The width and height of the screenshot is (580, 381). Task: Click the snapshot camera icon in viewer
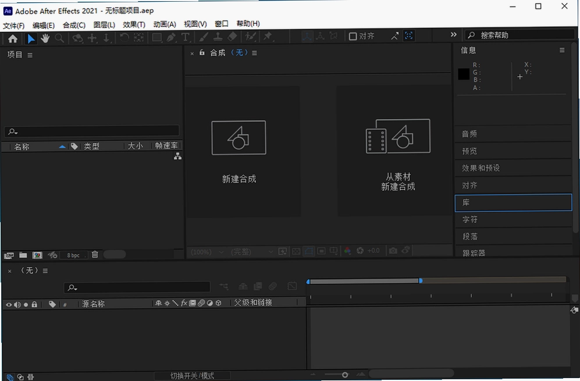click(393, 251)
